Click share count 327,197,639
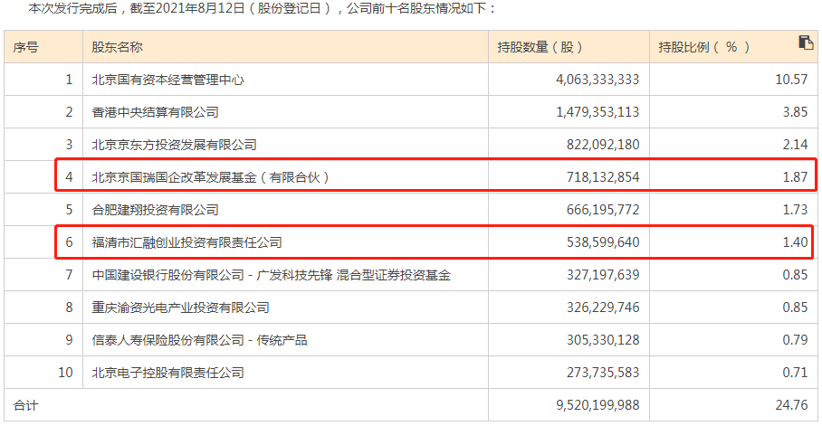The width and height of the screenshot is (822, 426). click(x=603, y=275)
